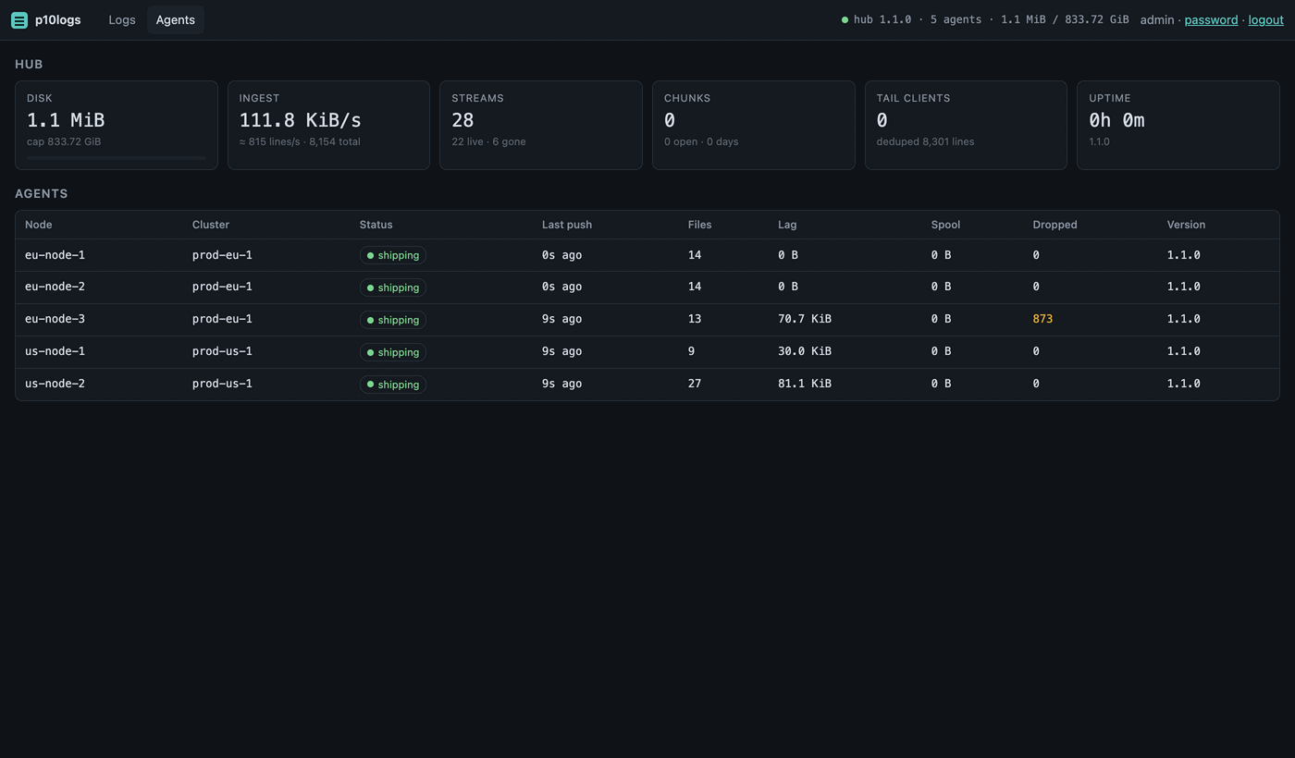
Task: Click shipping status badge for eu-node-3
Action: (x=393, y=320)
